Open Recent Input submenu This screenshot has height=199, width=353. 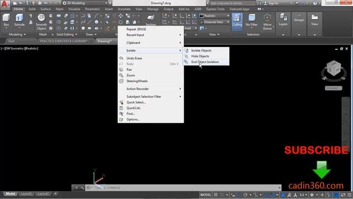pyautogui.click(x=151, y=35)
